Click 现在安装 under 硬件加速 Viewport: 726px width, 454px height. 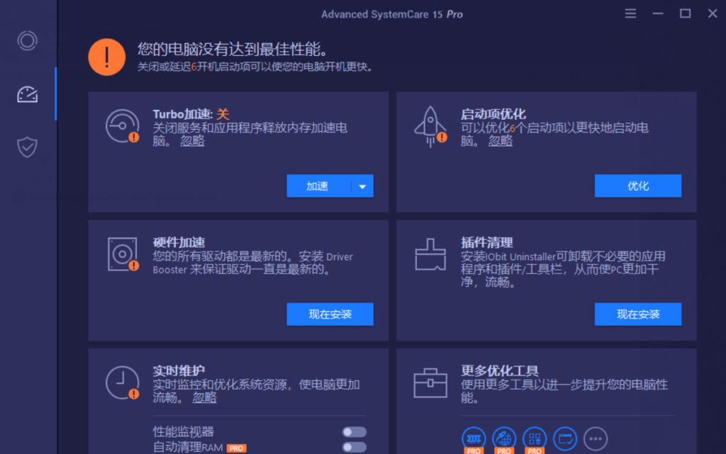(330, 314)
